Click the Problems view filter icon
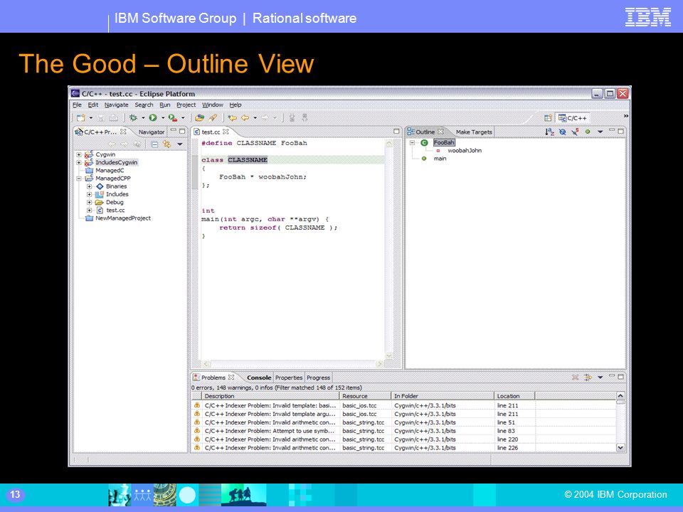The height and width of the screenshot is (512, 683). point(588,378)
